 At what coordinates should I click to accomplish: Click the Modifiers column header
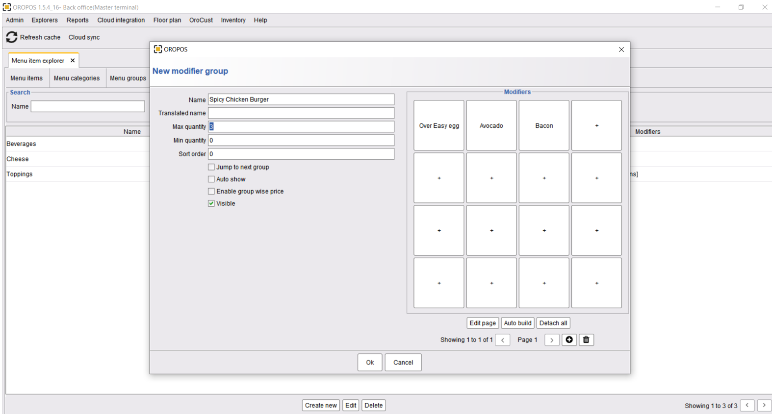[647, 131]
